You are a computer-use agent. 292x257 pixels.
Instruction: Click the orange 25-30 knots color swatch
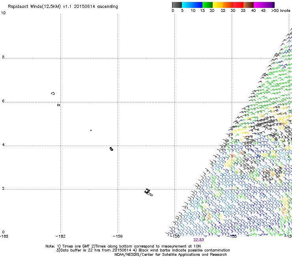click(228, 5)
